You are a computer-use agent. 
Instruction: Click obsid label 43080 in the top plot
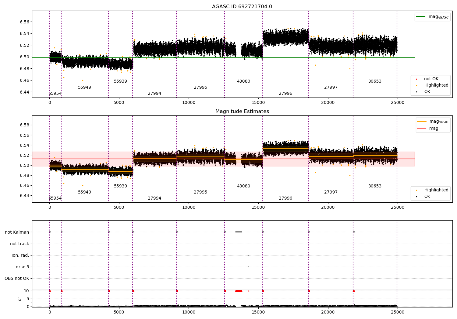(243, 81)
